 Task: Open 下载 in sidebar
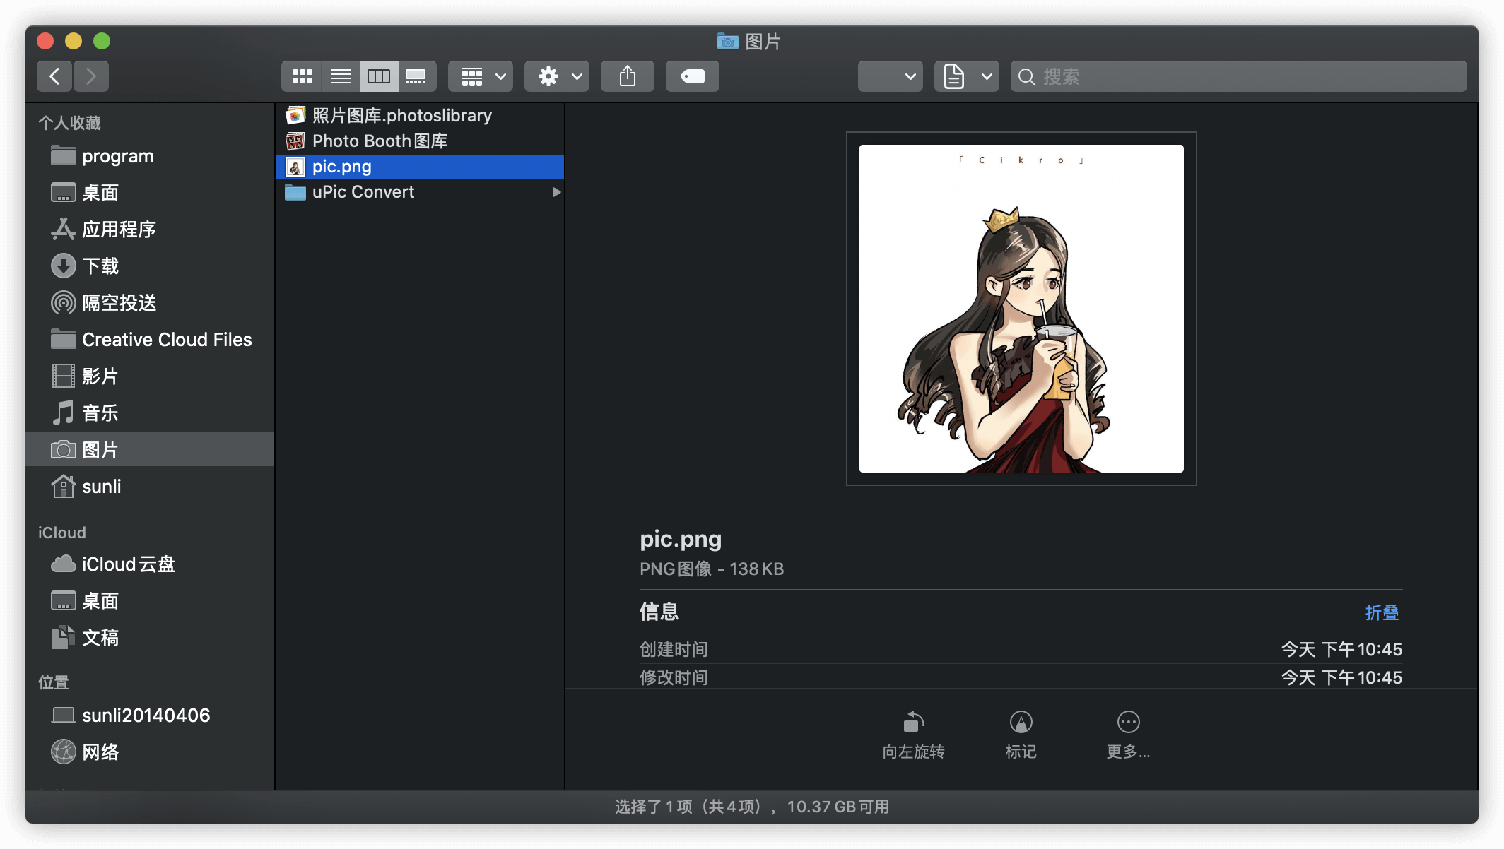coord(150,266)
